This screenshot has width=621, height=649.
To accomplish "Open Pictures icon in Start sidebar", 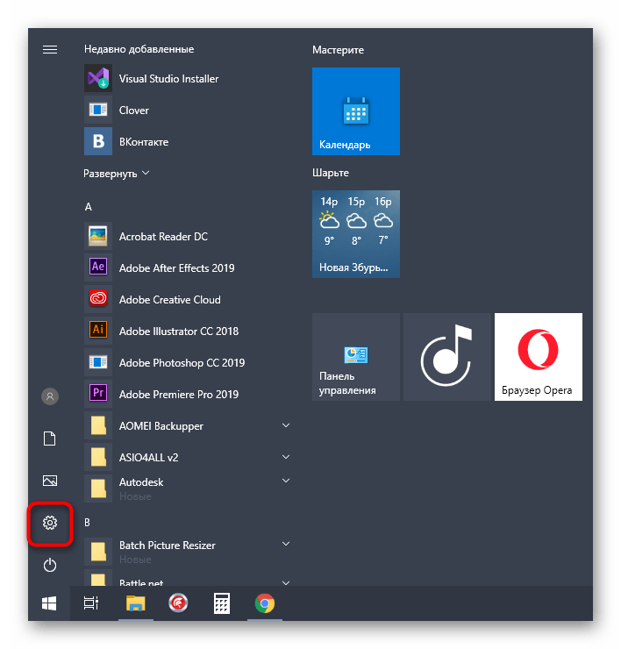I will pos(50,481).
